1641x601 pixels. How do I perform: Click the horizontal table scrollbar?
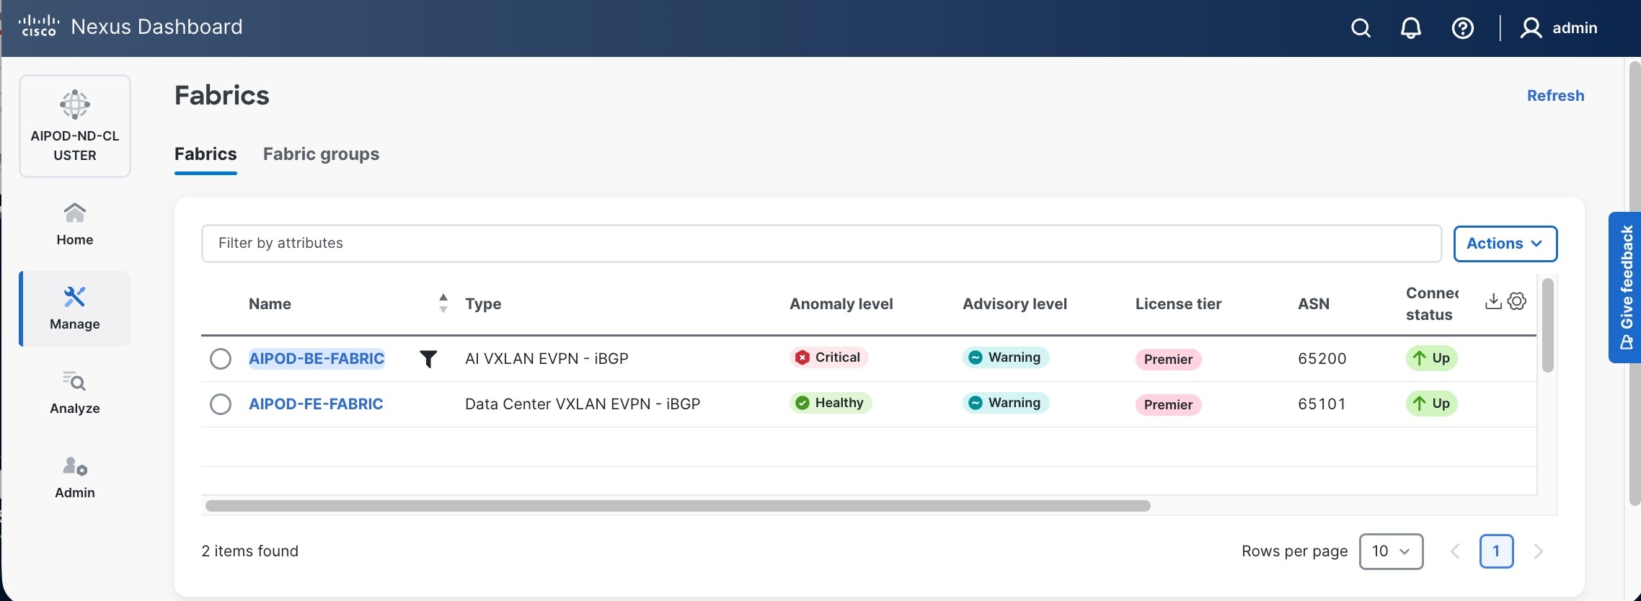(x=678, y=506)
